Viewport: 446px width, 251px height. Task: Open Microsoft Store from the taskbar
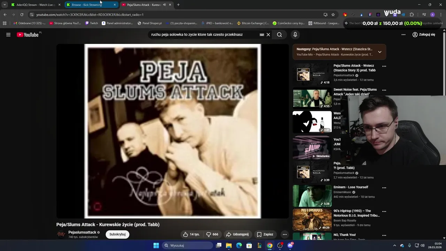(x=249, y=245)
